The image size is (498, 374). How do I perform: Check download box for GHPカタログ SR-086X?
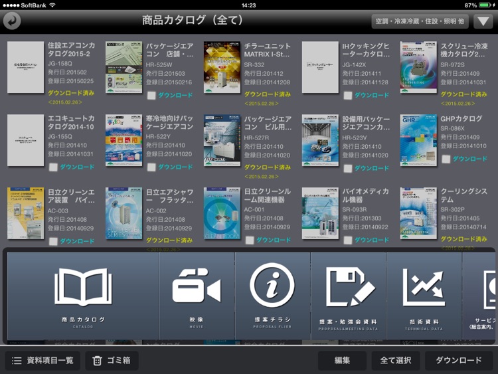tap(446, 159)
